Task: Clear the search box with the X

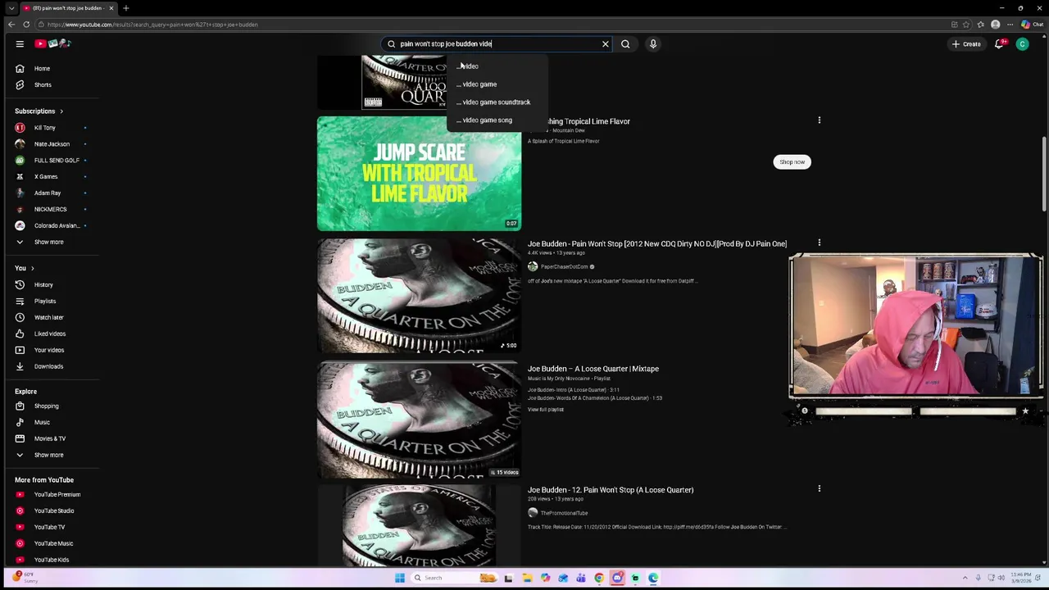Action: click(606, 44)
